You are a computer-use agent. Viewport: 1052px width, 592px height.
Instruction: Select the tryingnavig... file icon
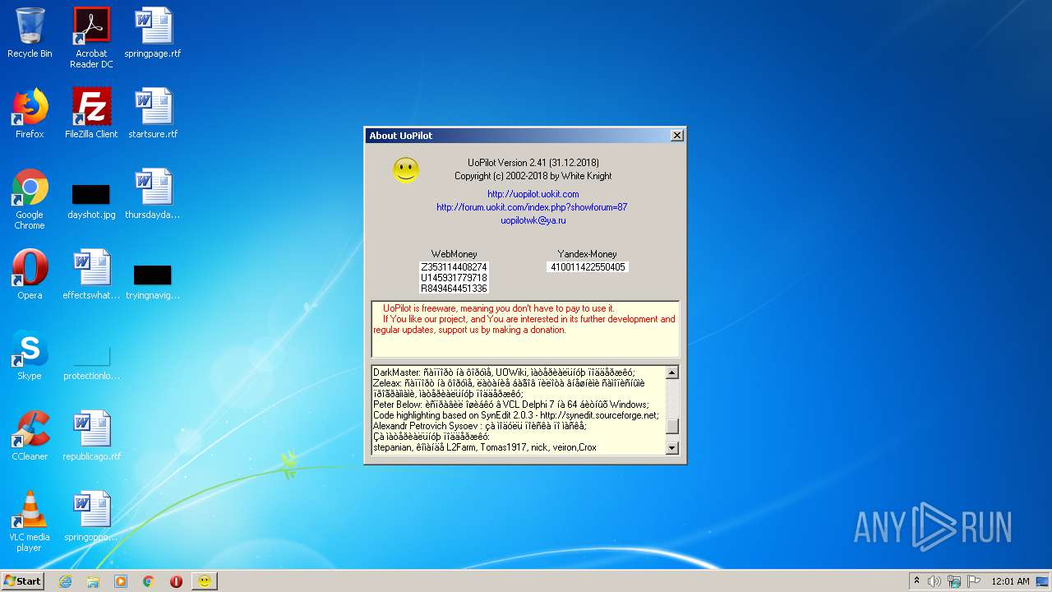point(153,282)
